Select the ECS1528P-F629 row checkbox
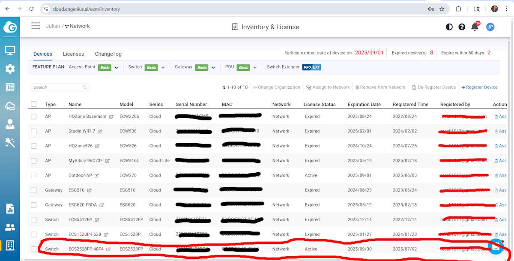 tap(34, 234)
